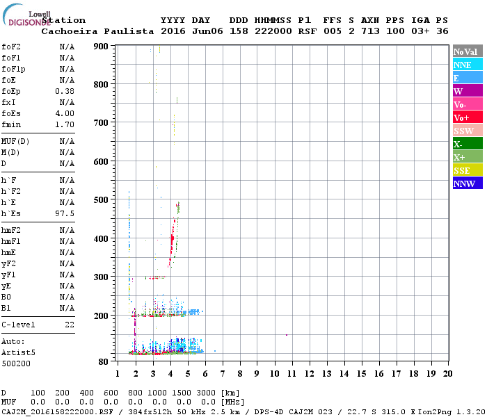
Task: Select the X- dark green legend swatch
Action: click(x=468, y=144)
